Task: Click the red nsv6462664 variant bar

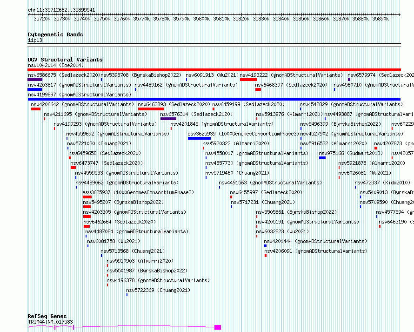Action: 87,226
